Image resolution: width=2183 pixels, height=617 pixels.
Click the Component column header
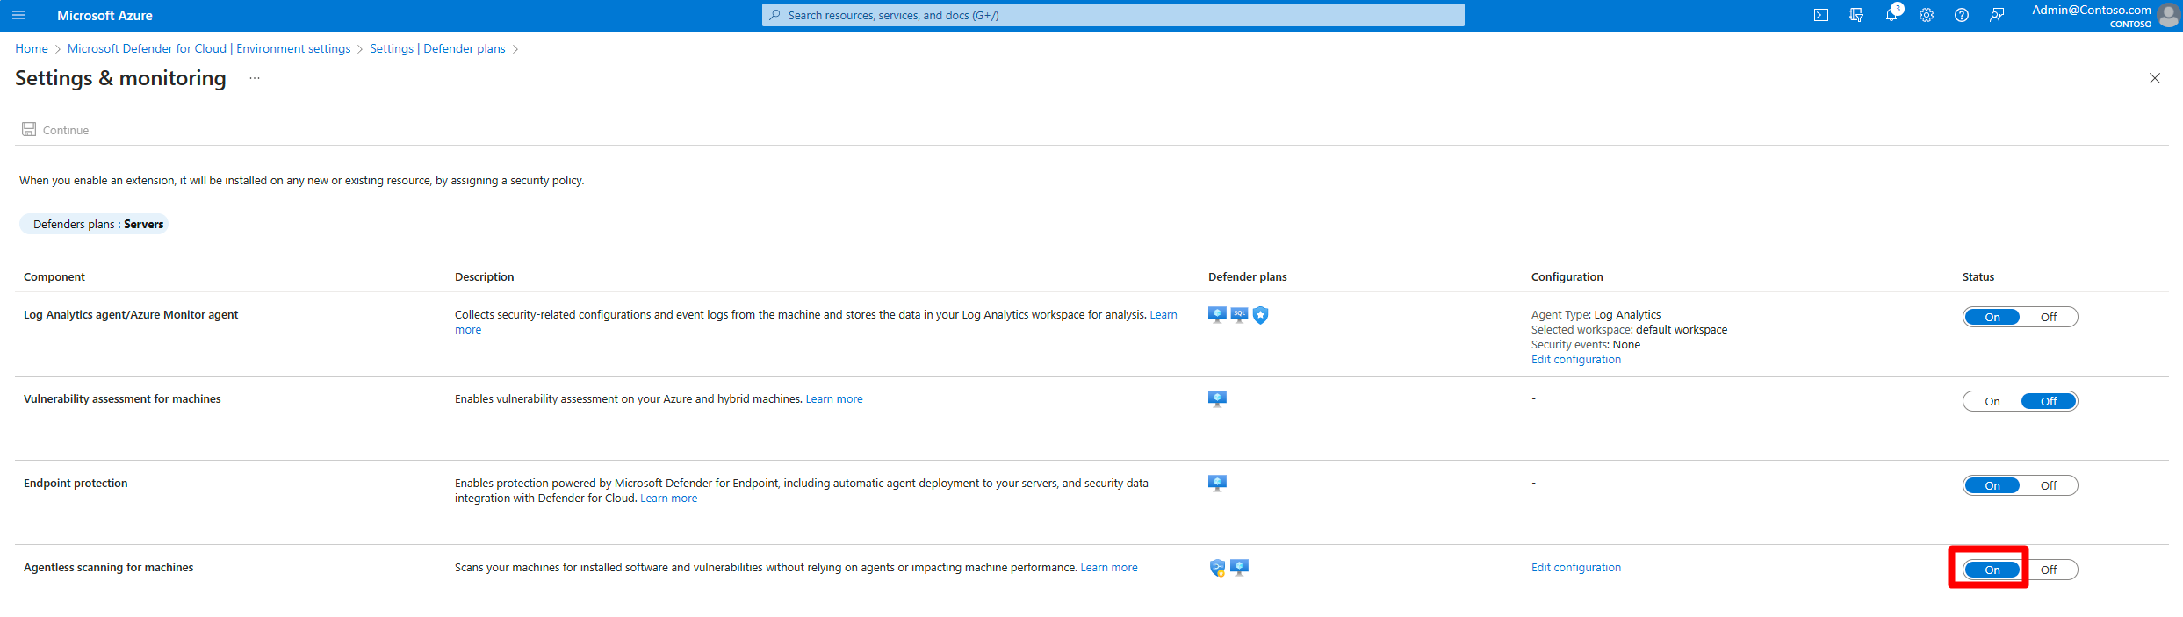click(54, 276)
